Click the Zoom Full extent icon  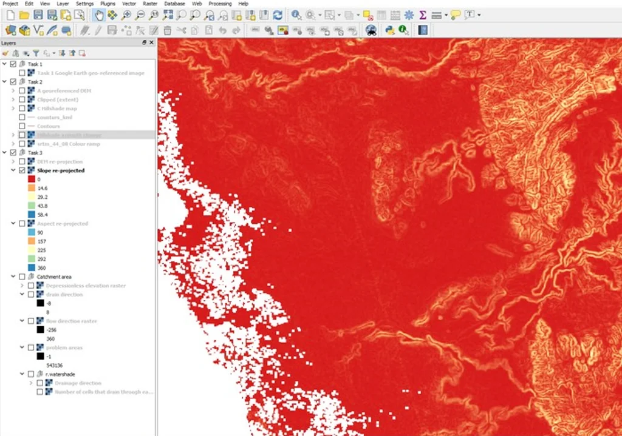point(168,15)
